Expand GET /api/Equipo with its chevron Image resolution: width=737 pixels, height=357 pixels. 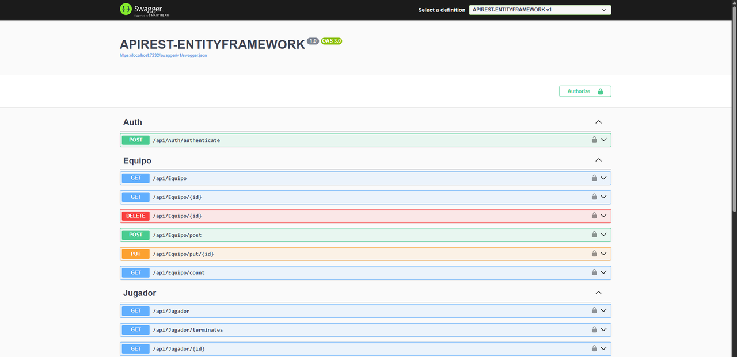click(x=603, y=178)
